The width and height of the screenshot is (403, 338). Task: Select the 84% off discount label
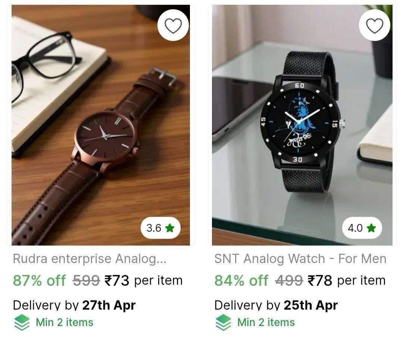241,280
